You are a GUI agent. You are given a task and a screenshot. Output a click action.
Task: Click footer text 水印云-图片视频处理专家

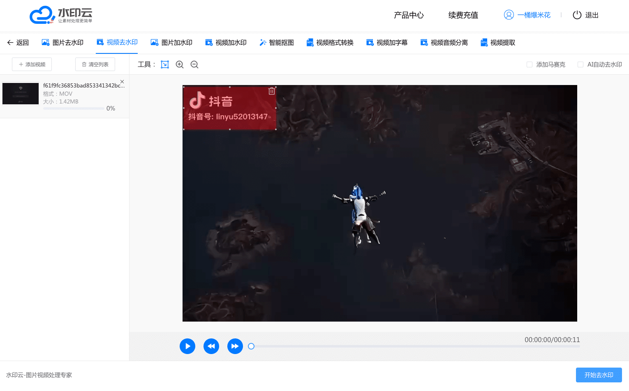coord(39,375)
